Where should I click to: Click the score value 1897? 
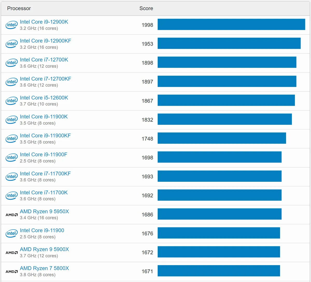(147, 82)
